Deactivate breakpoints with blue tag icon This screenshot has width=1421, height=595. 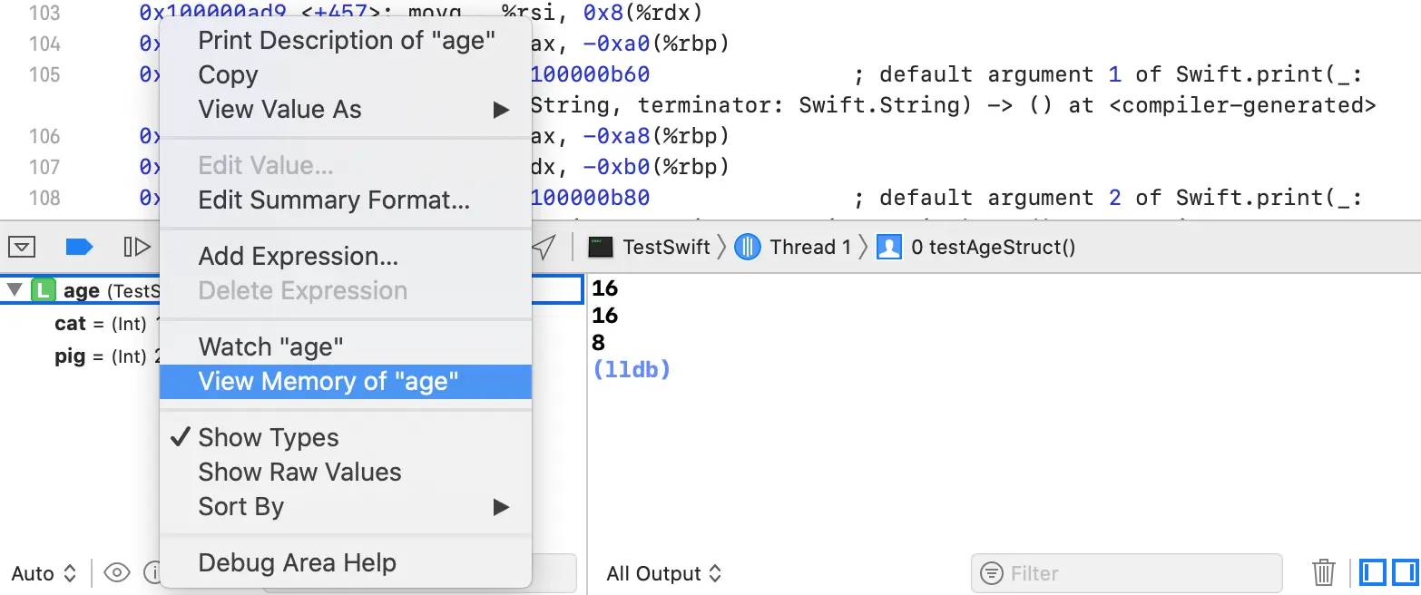click(80, 247)
